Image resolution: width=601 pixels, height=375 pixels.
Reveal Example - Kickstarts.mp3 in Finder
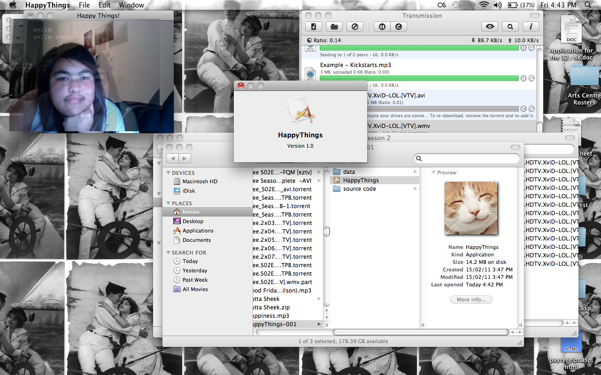point(532,78)
